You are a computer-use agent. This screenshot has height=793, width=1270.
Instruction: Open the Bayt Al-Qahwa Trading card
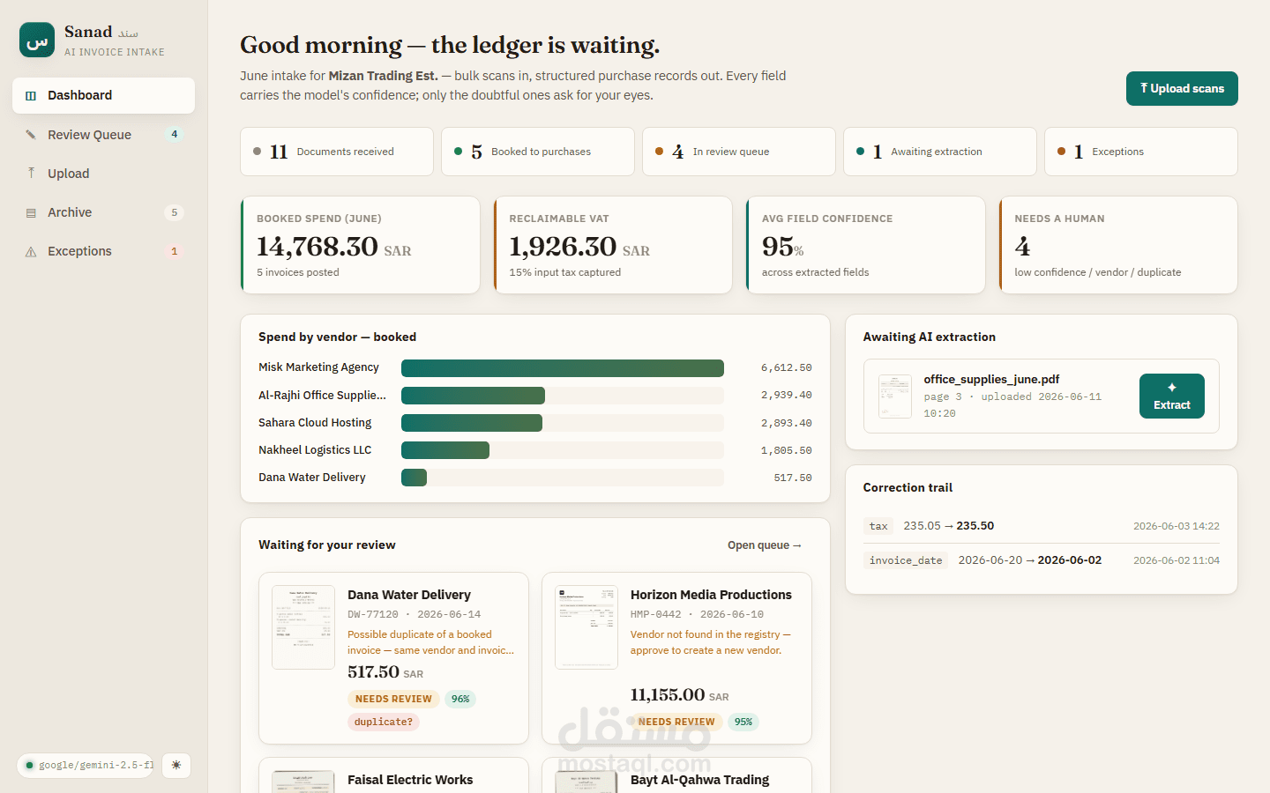pos(676,776)
